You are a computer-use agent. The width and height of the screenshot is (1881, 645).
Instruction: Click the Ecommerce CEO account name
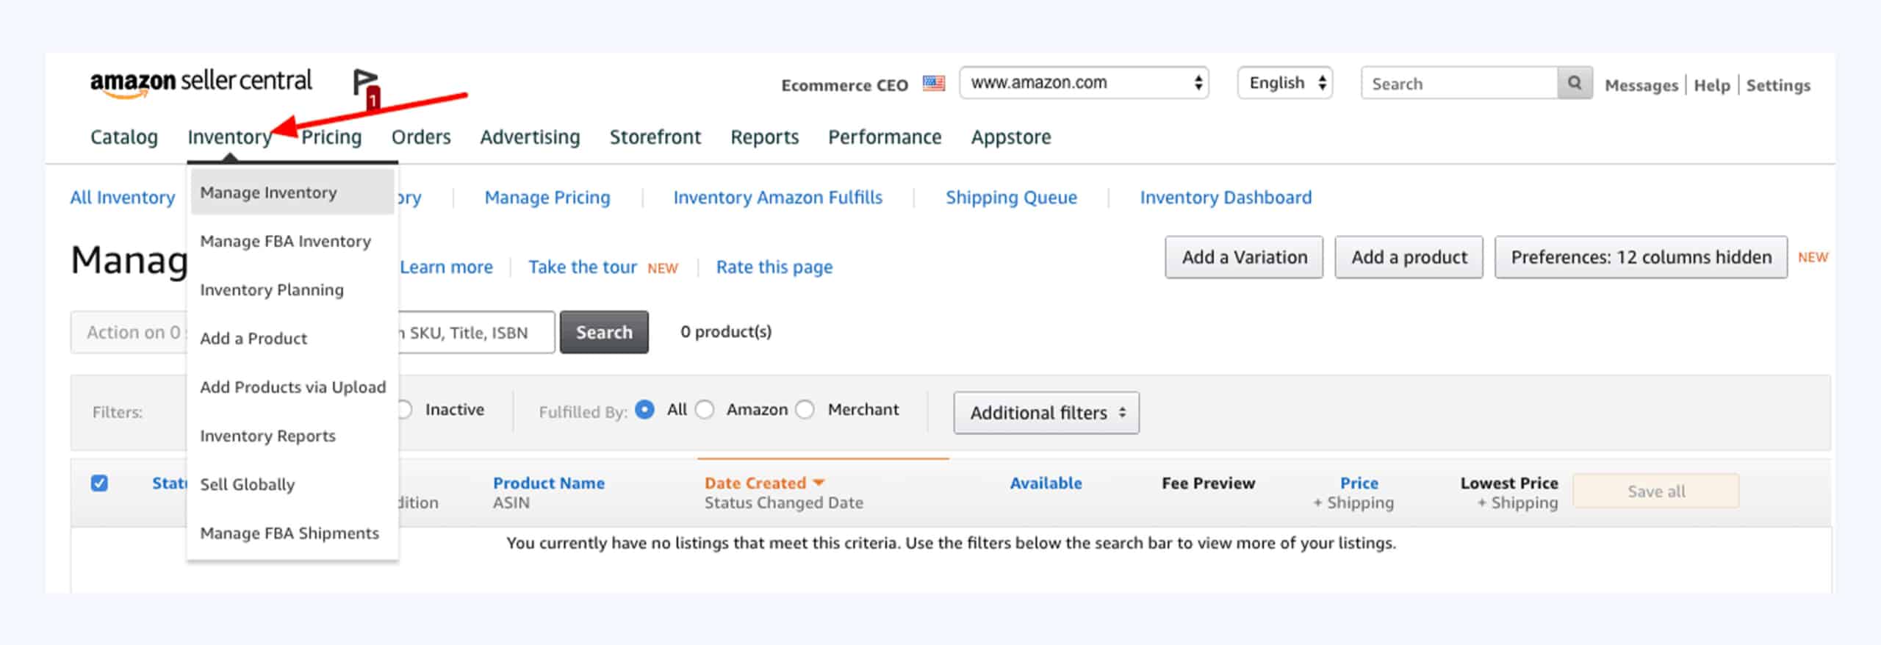pyautogui.click(x=845, y=85)
